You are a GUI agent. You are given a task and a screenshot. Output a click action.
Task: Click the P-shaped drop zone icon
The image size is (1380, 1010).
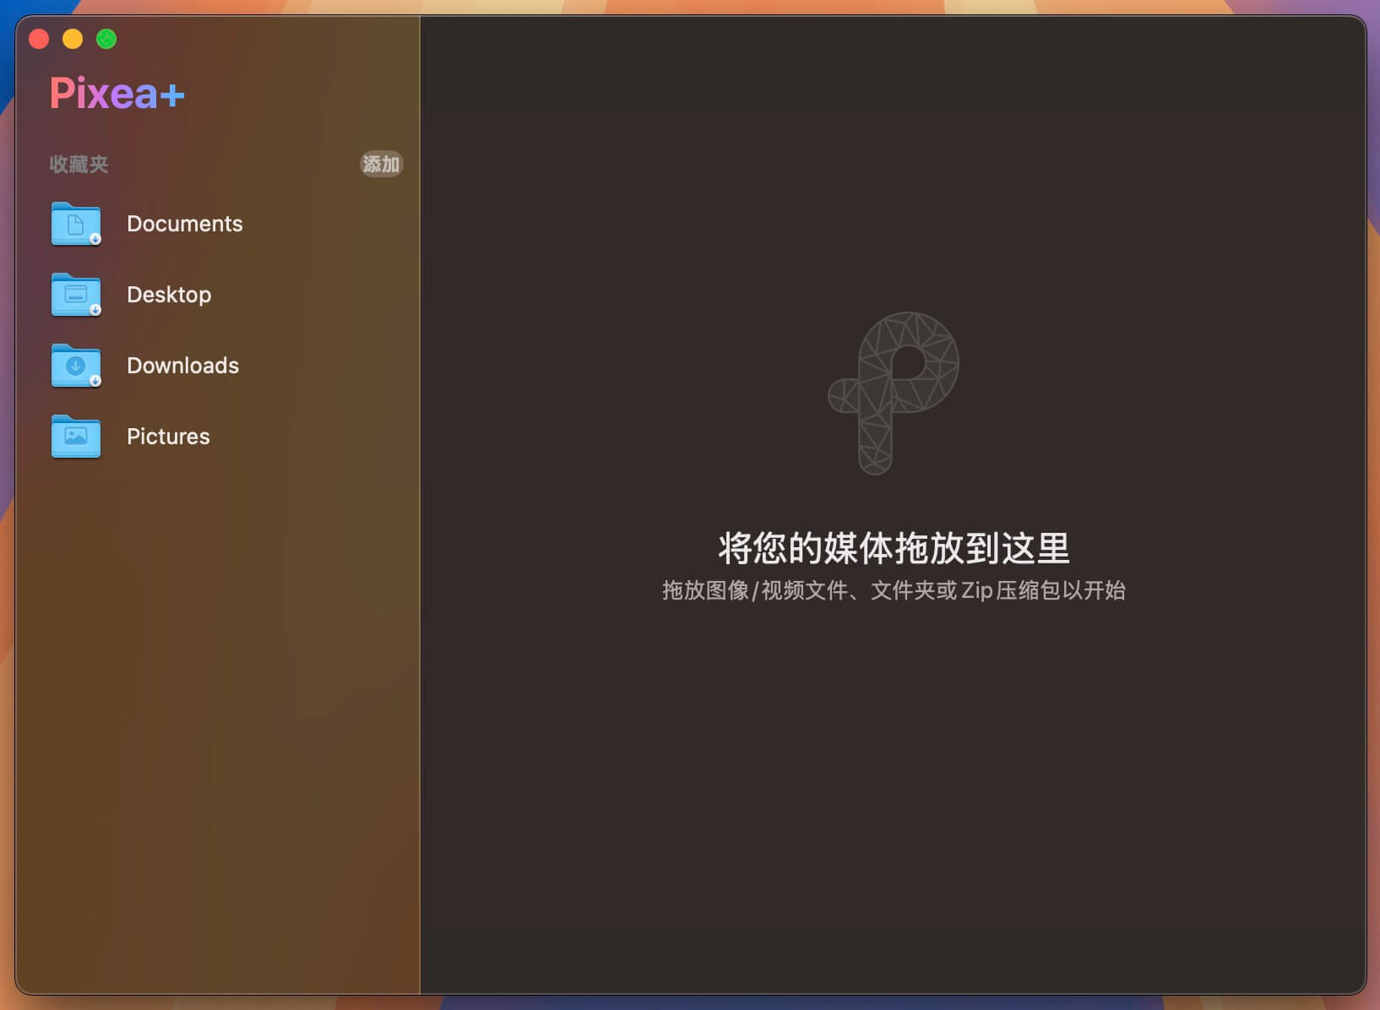pos(894,393)
